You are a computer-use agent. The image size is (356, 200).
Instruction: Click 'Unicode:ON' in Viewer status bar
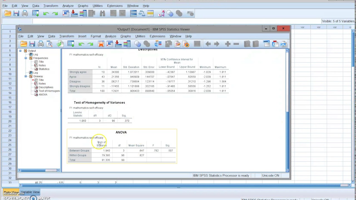[x=270, y=176]
